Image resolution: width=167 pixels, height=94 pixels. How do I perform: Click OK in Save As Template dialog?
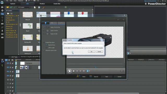pos(92,52)
